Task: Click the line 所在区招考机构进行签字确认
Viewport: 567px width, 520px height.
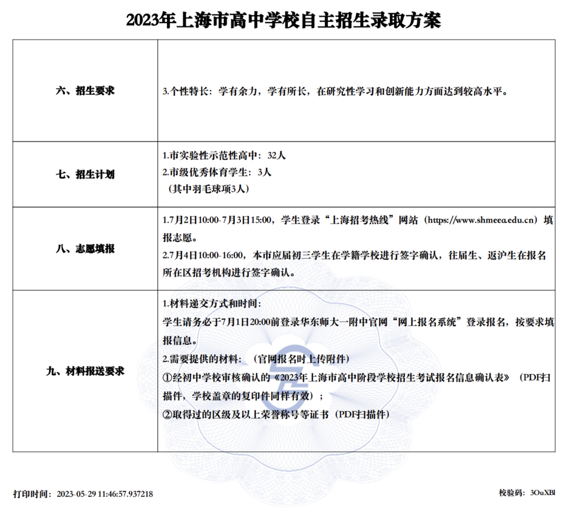Action: tap(229, 273)
